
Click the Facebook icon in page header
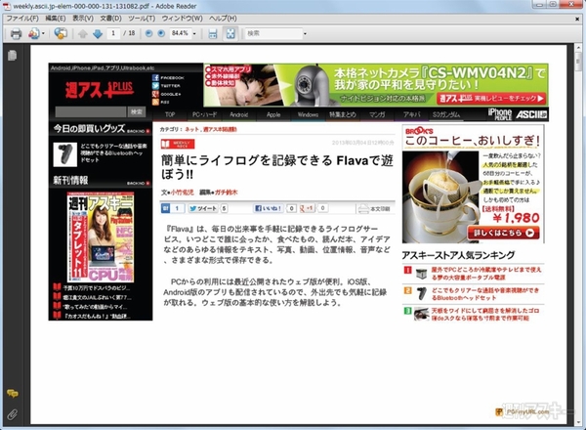pyautogui.click(x=155, y=78)
